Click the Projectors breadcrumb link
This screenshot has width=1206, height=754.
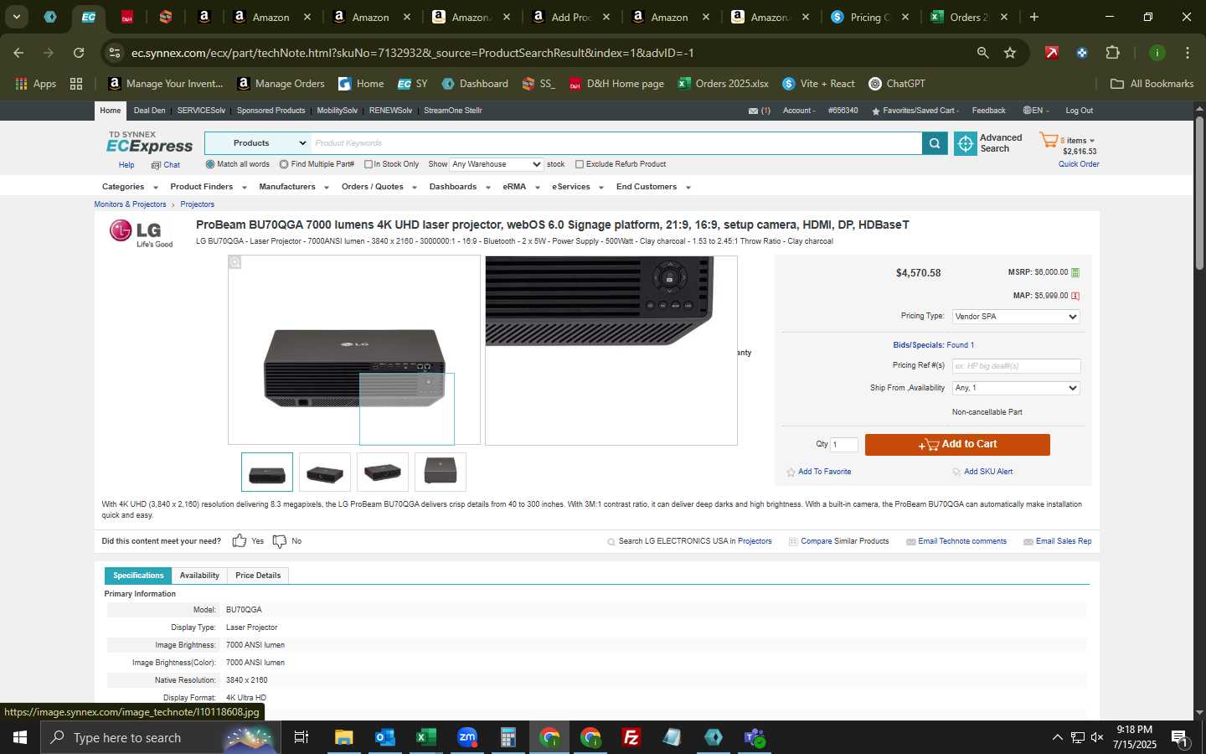click(x=197, y=204)
